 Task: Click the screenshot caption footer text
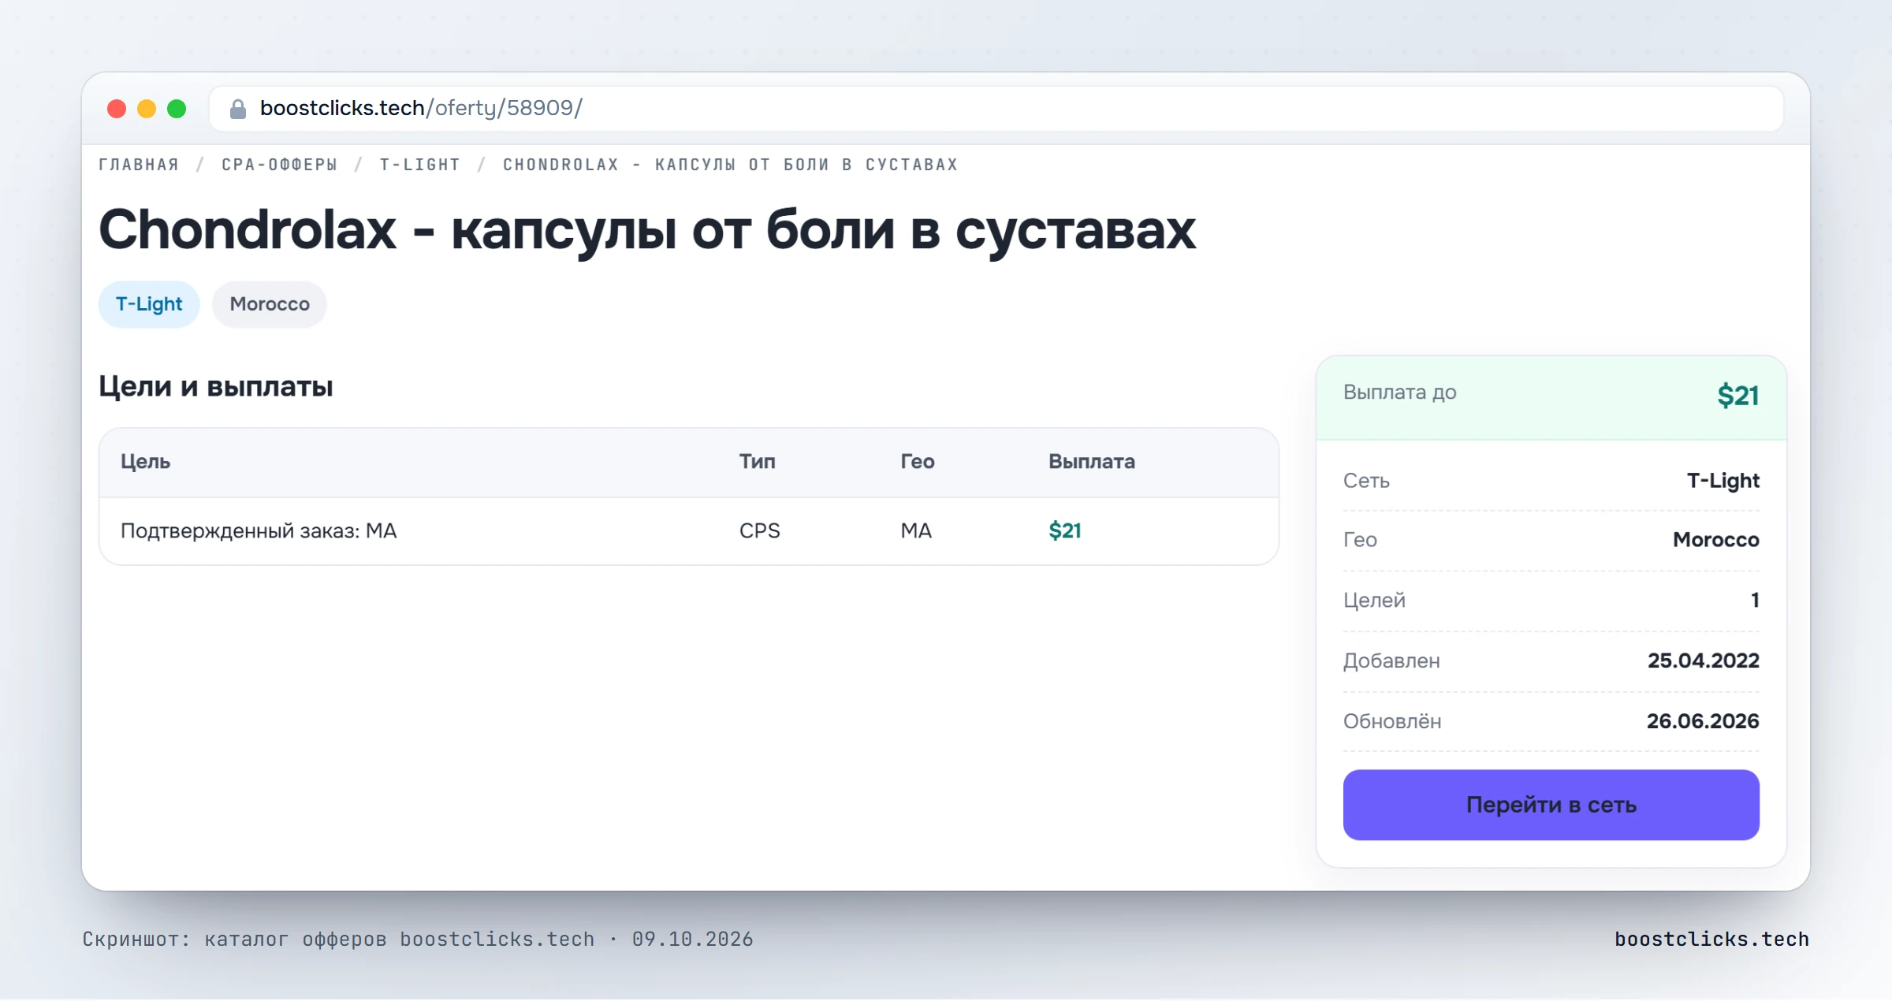(x=418, y=940)
